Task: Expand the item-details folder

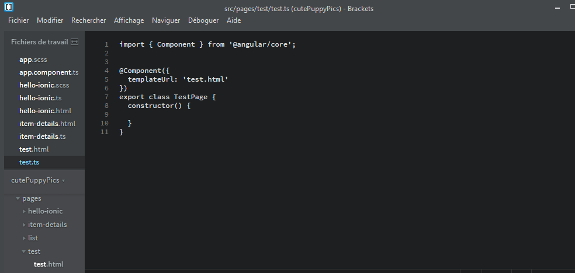Action: point(24,225)
